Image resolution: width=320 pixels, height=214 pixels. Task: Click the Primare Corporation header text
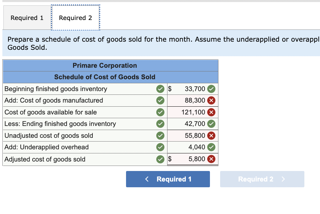[105, 65]
